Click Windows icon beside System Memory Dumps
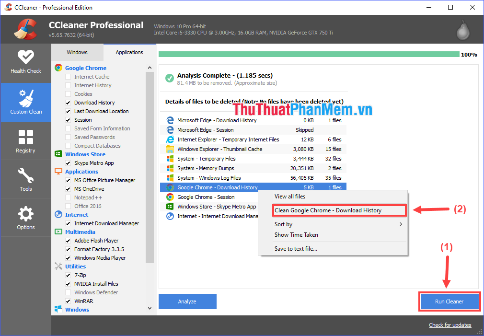484x336 pixels. click(x=170, y=168)
